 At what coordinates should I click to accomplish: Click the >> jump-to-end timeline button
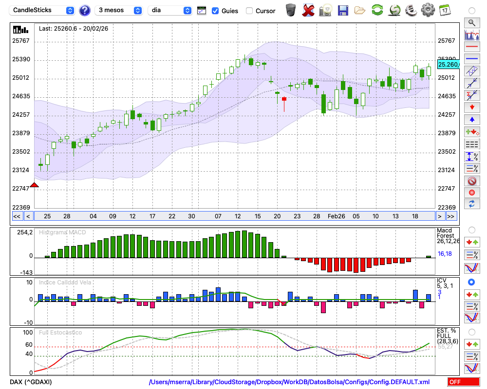pos(451,216)
